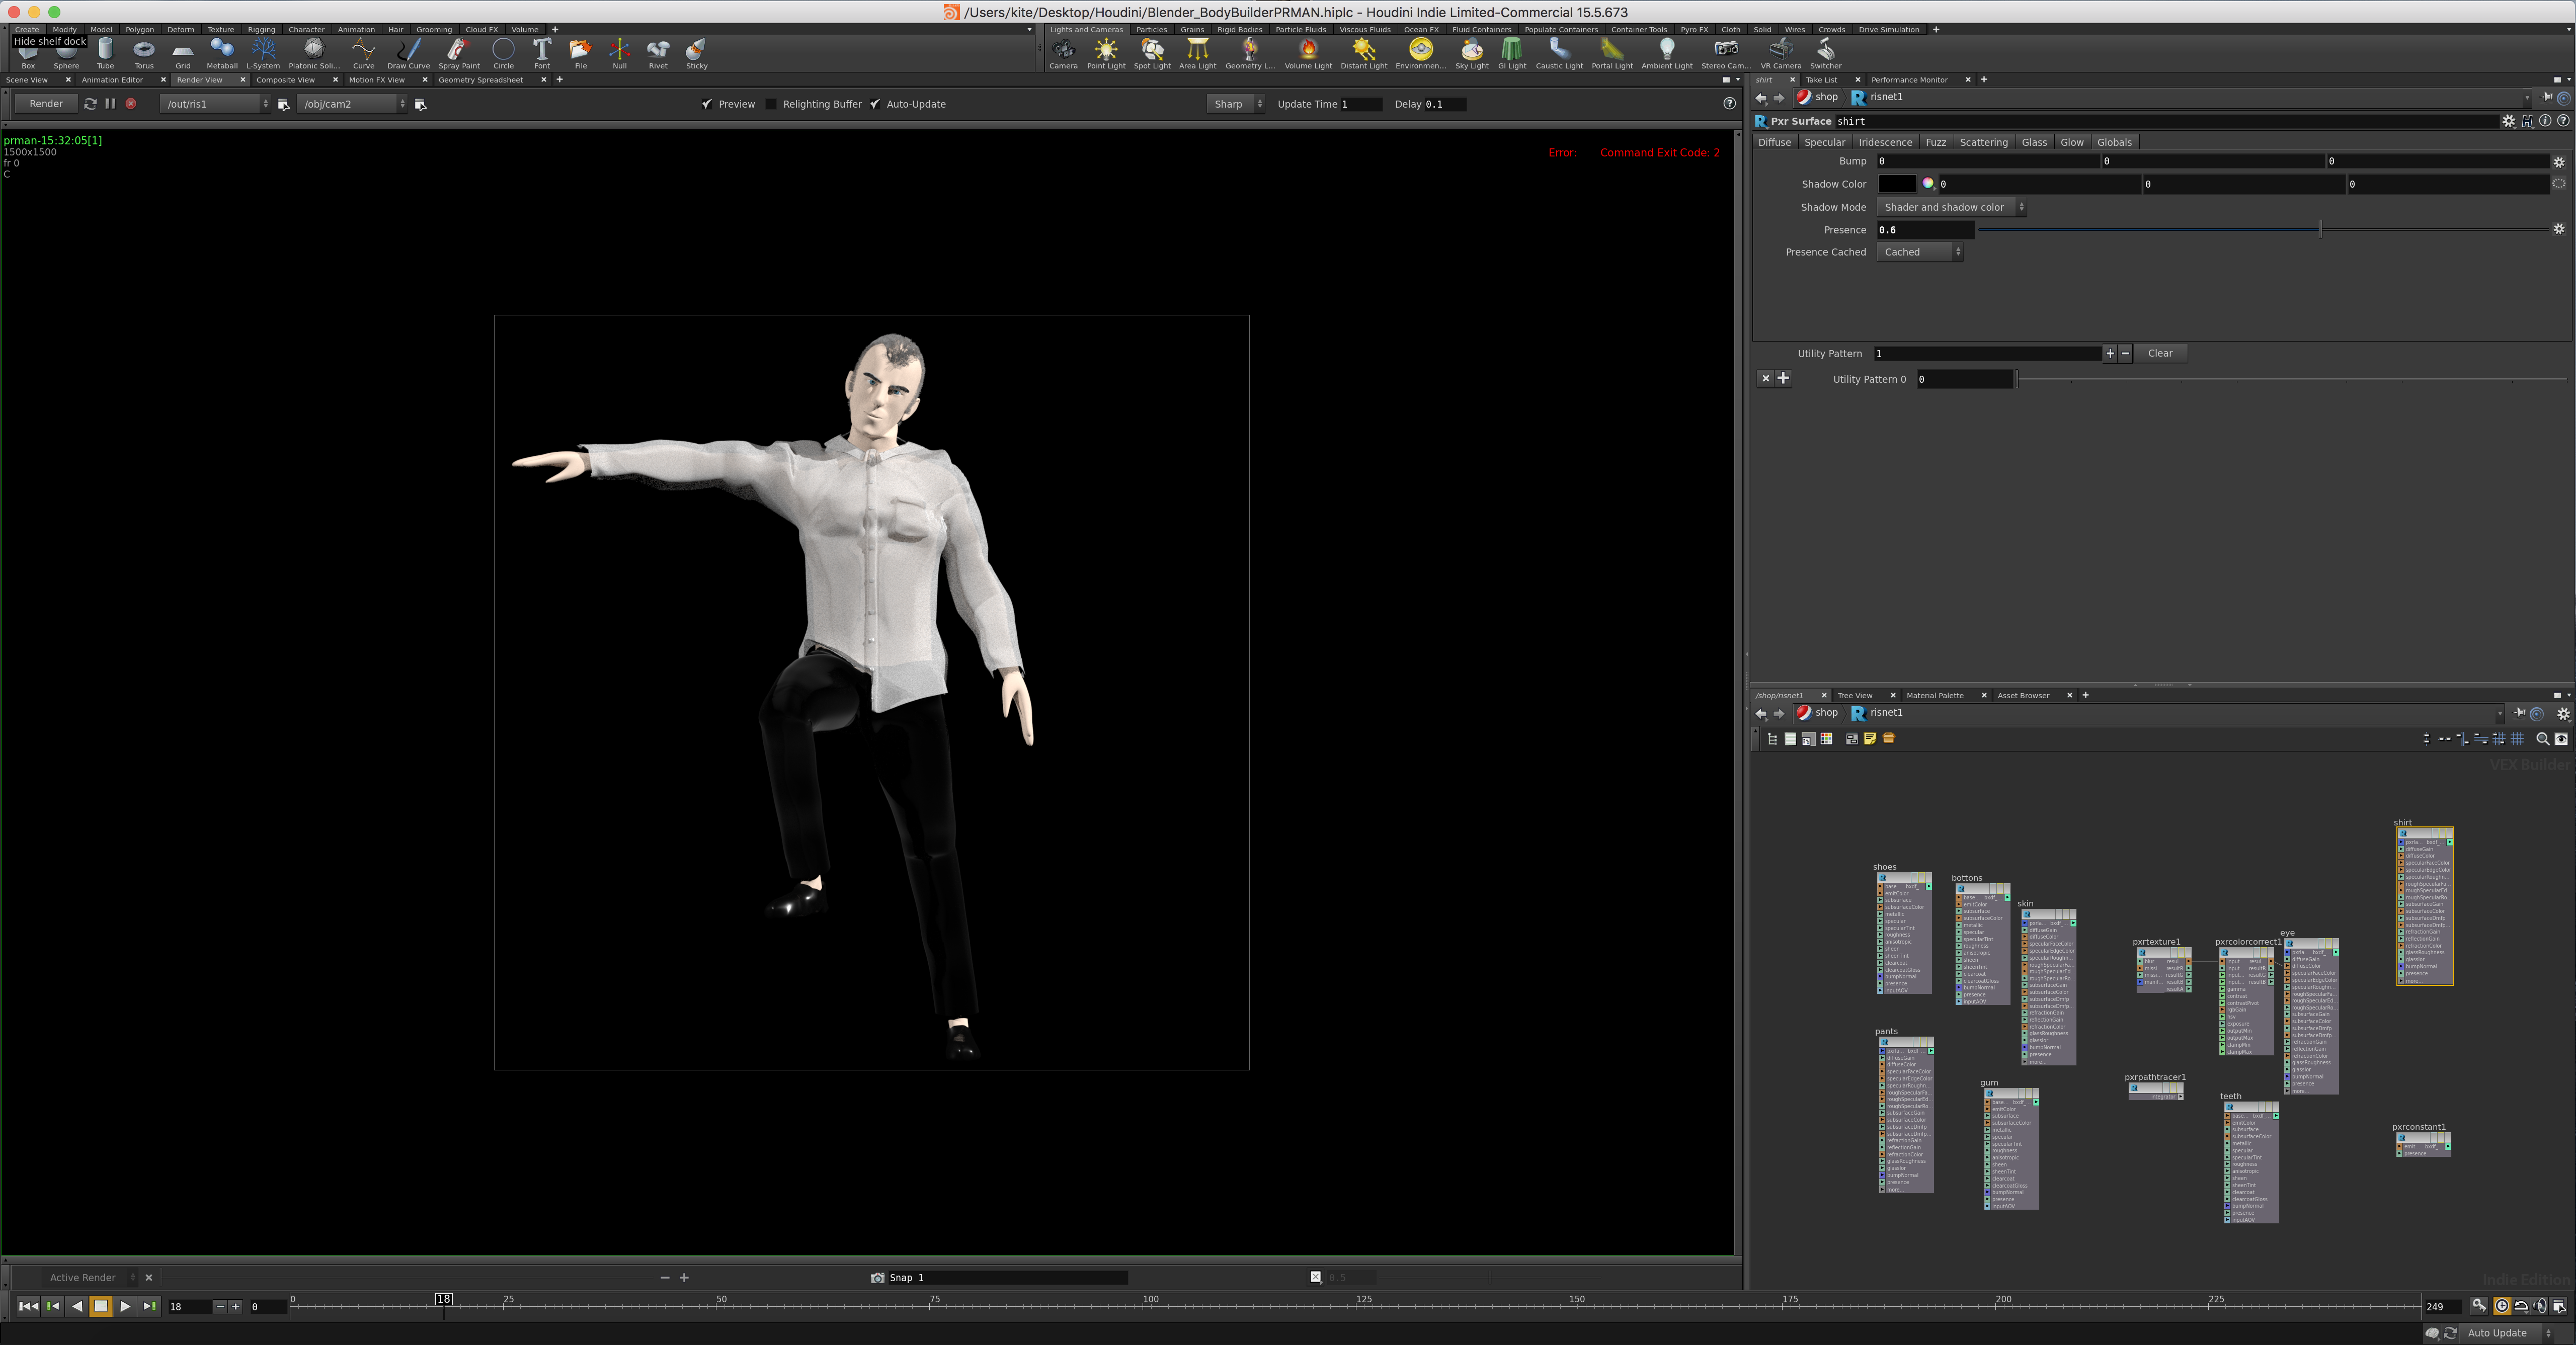Open the Material Palette tab
2576x1345 pixels.
coord(1934,696)
